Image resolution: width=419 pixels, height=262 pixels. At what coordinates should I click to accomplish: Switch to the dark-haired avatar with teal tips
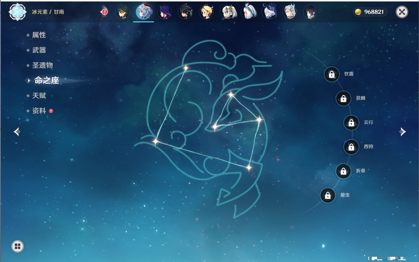point(185,12)
